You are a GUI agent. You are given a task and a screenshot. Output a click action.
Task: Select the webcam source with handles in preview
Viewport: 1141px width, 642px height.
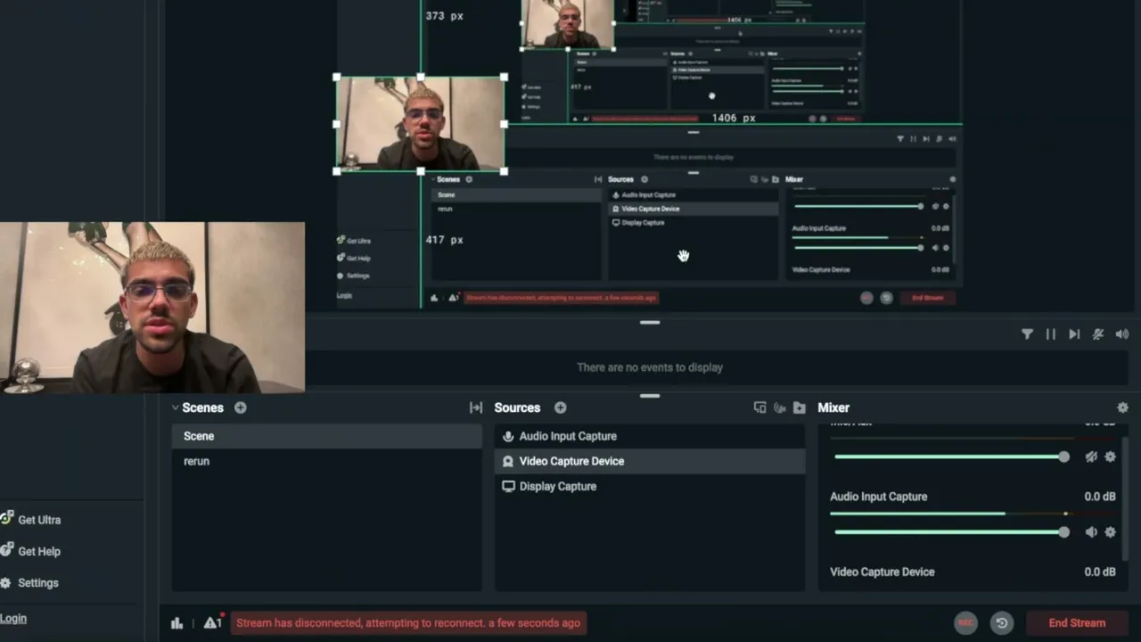coord(420,124)
